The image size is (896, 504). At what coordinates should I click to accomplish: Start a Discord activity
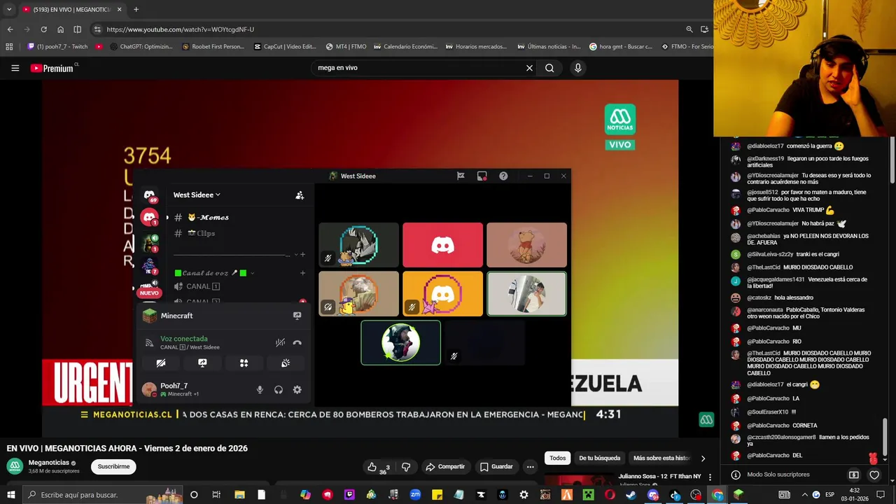pos(244,363)
